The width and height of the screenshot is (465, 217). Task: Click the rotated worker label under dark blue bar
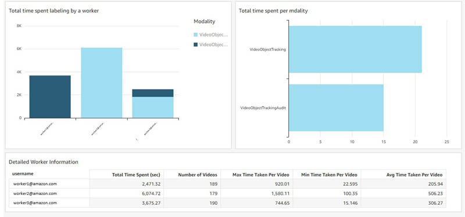pyautogui.click(x=47, y=128)
